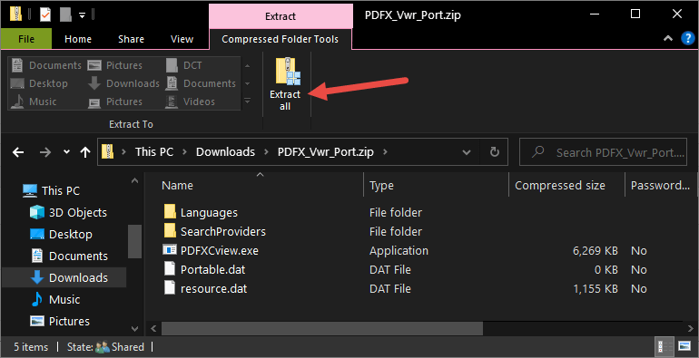Go up one folder level arrow
Screen dimensions: 699x358
(84, 152)
